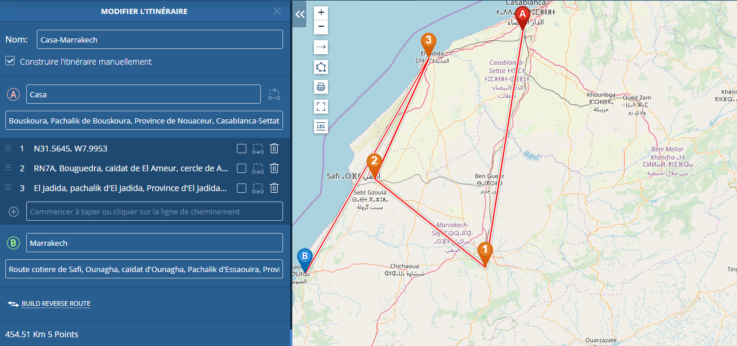Screen dimensions: 737x346
Task: Click BUILD REVERSE ROUTE link
Action: [55, 303]
